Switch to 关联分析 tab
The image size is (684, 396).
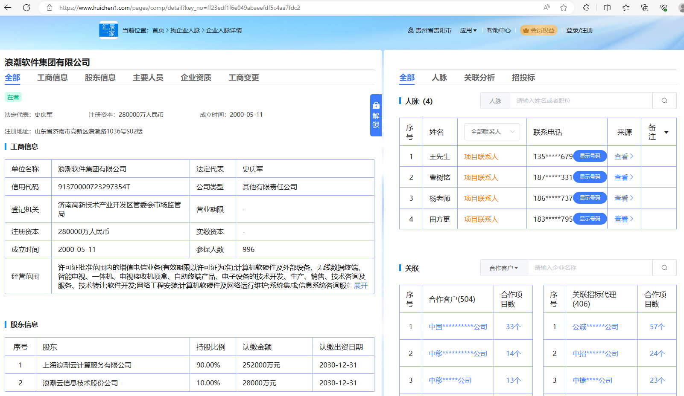tap(479, 78)
